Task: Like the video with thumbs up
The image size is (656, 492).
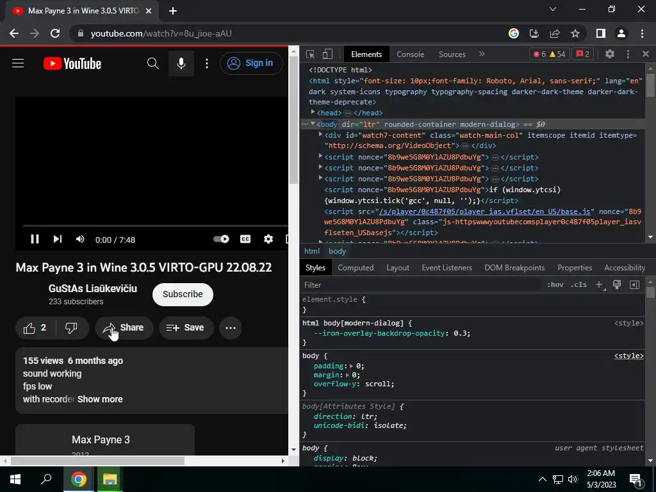Action: click(x=35, y=328)
